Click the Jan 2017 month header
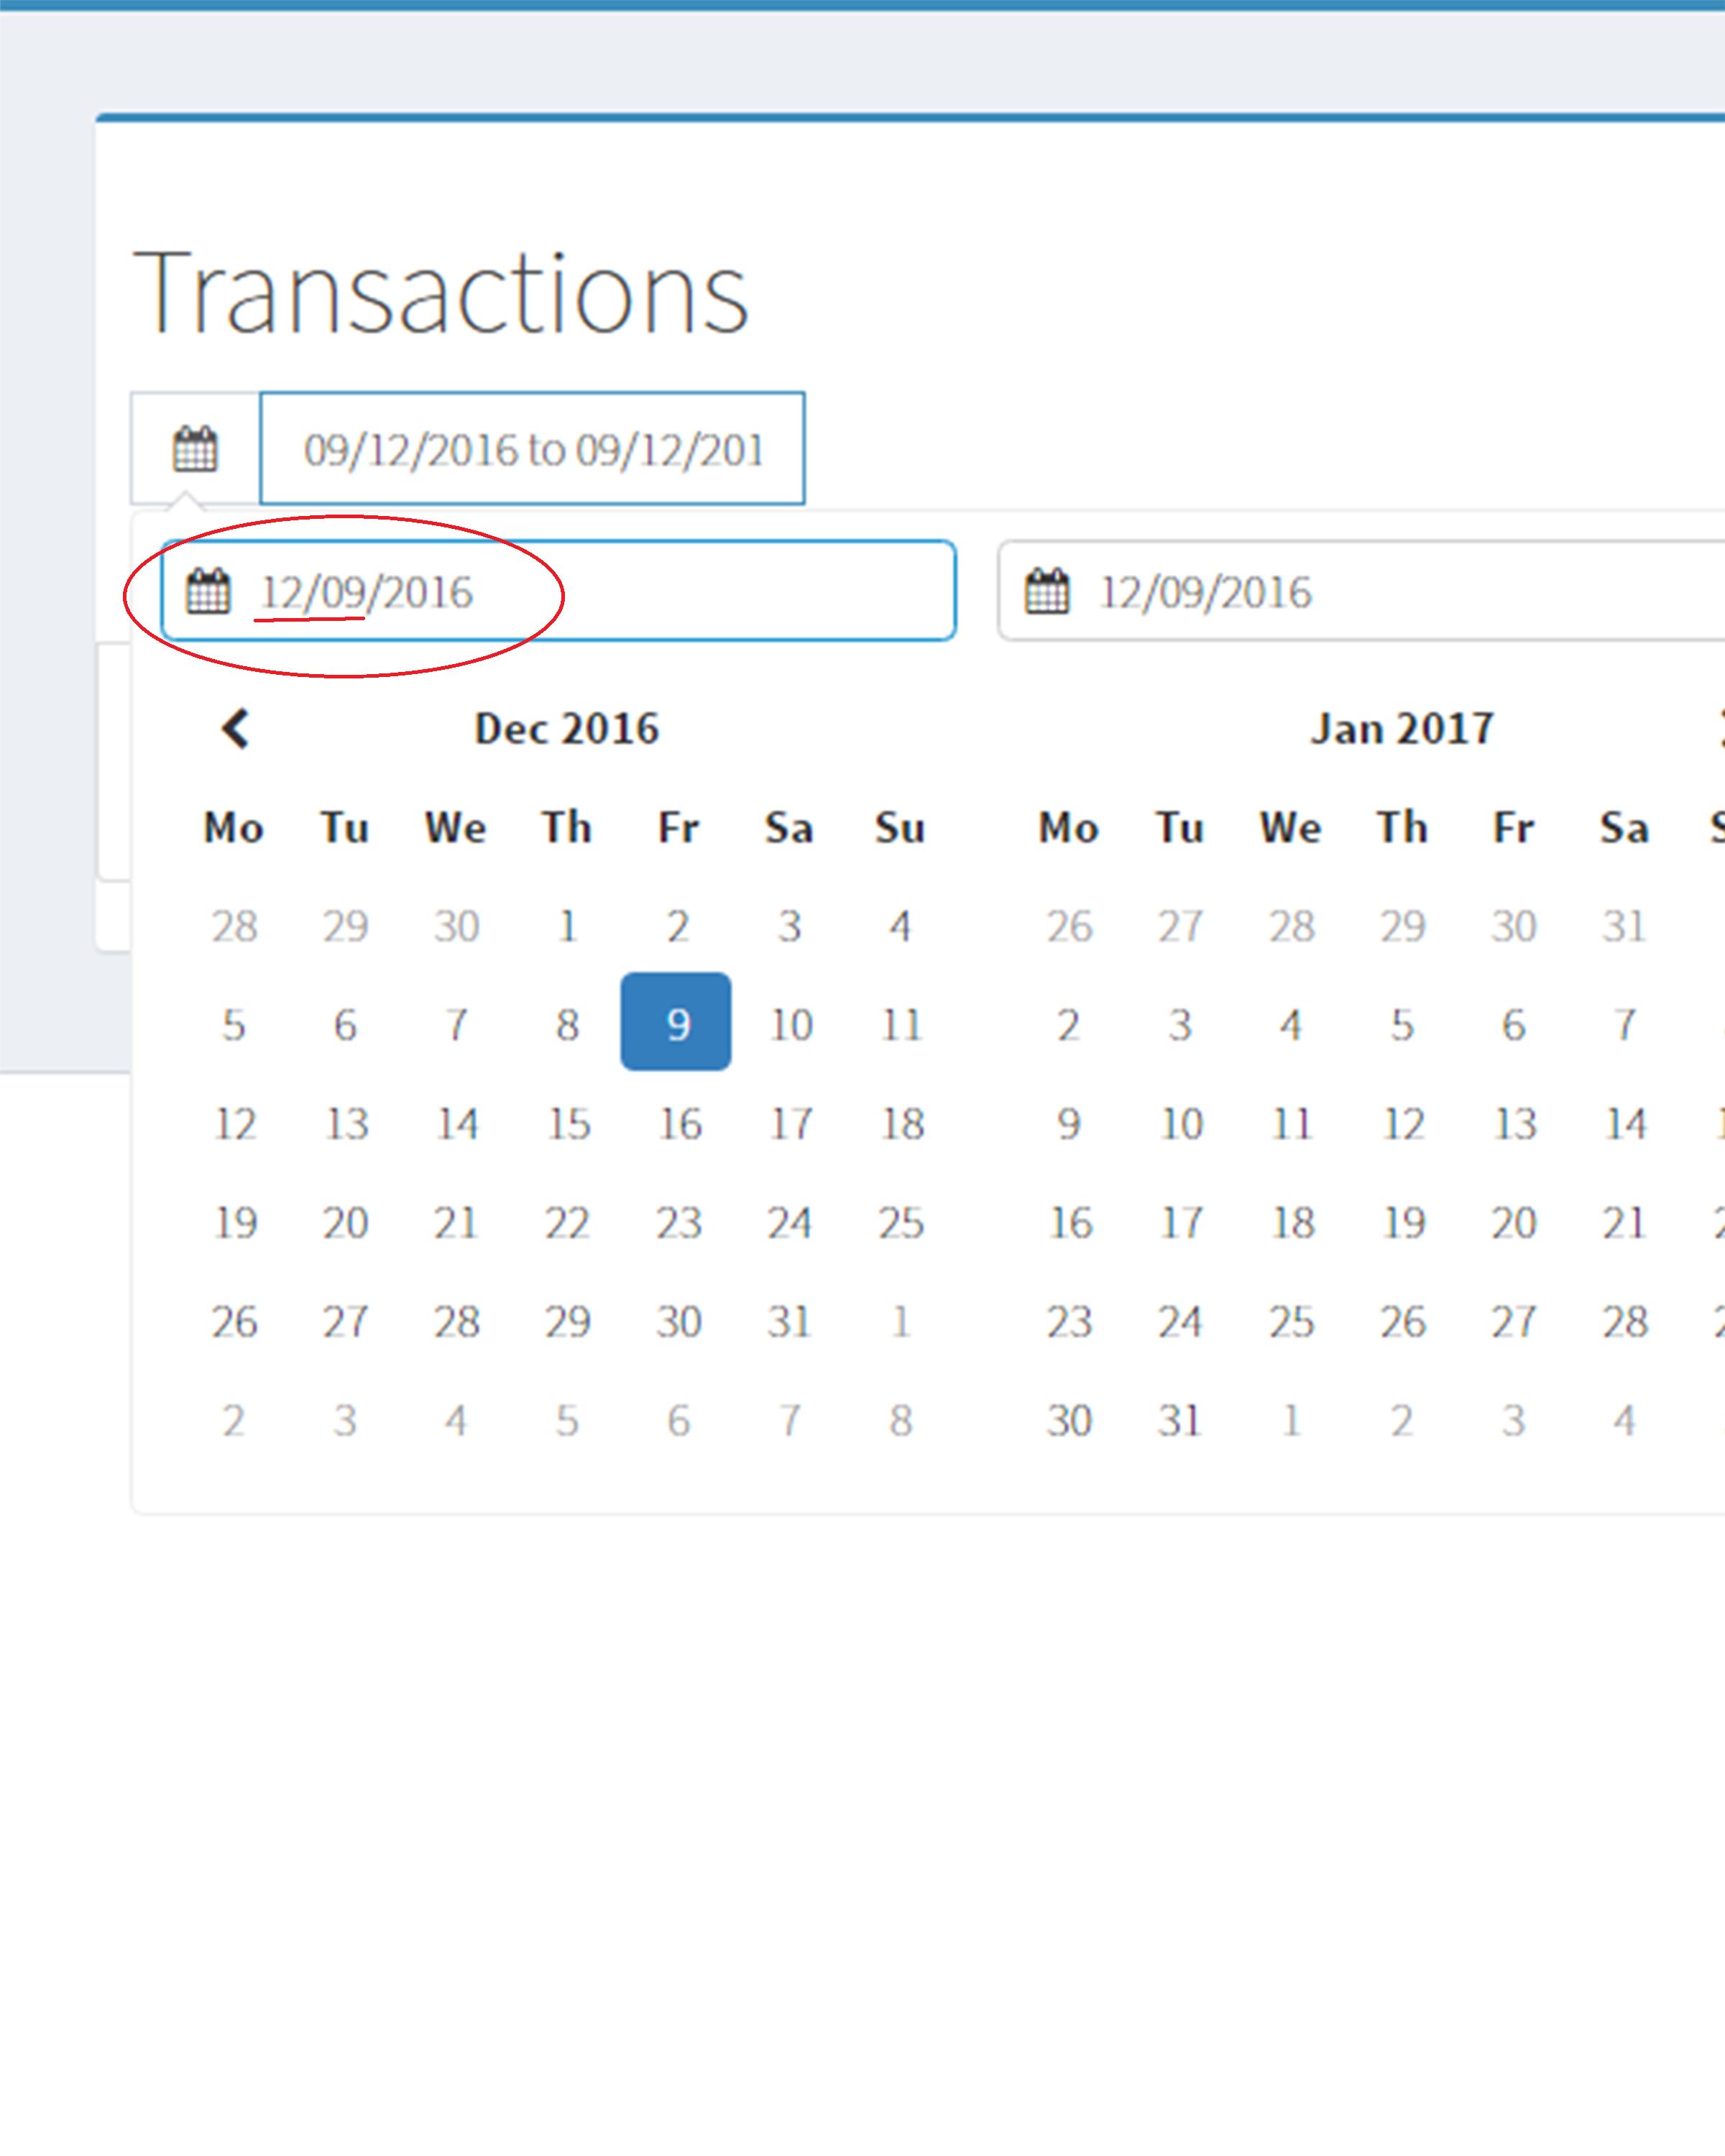The image size is (1725, 2156). (1401, 728)
